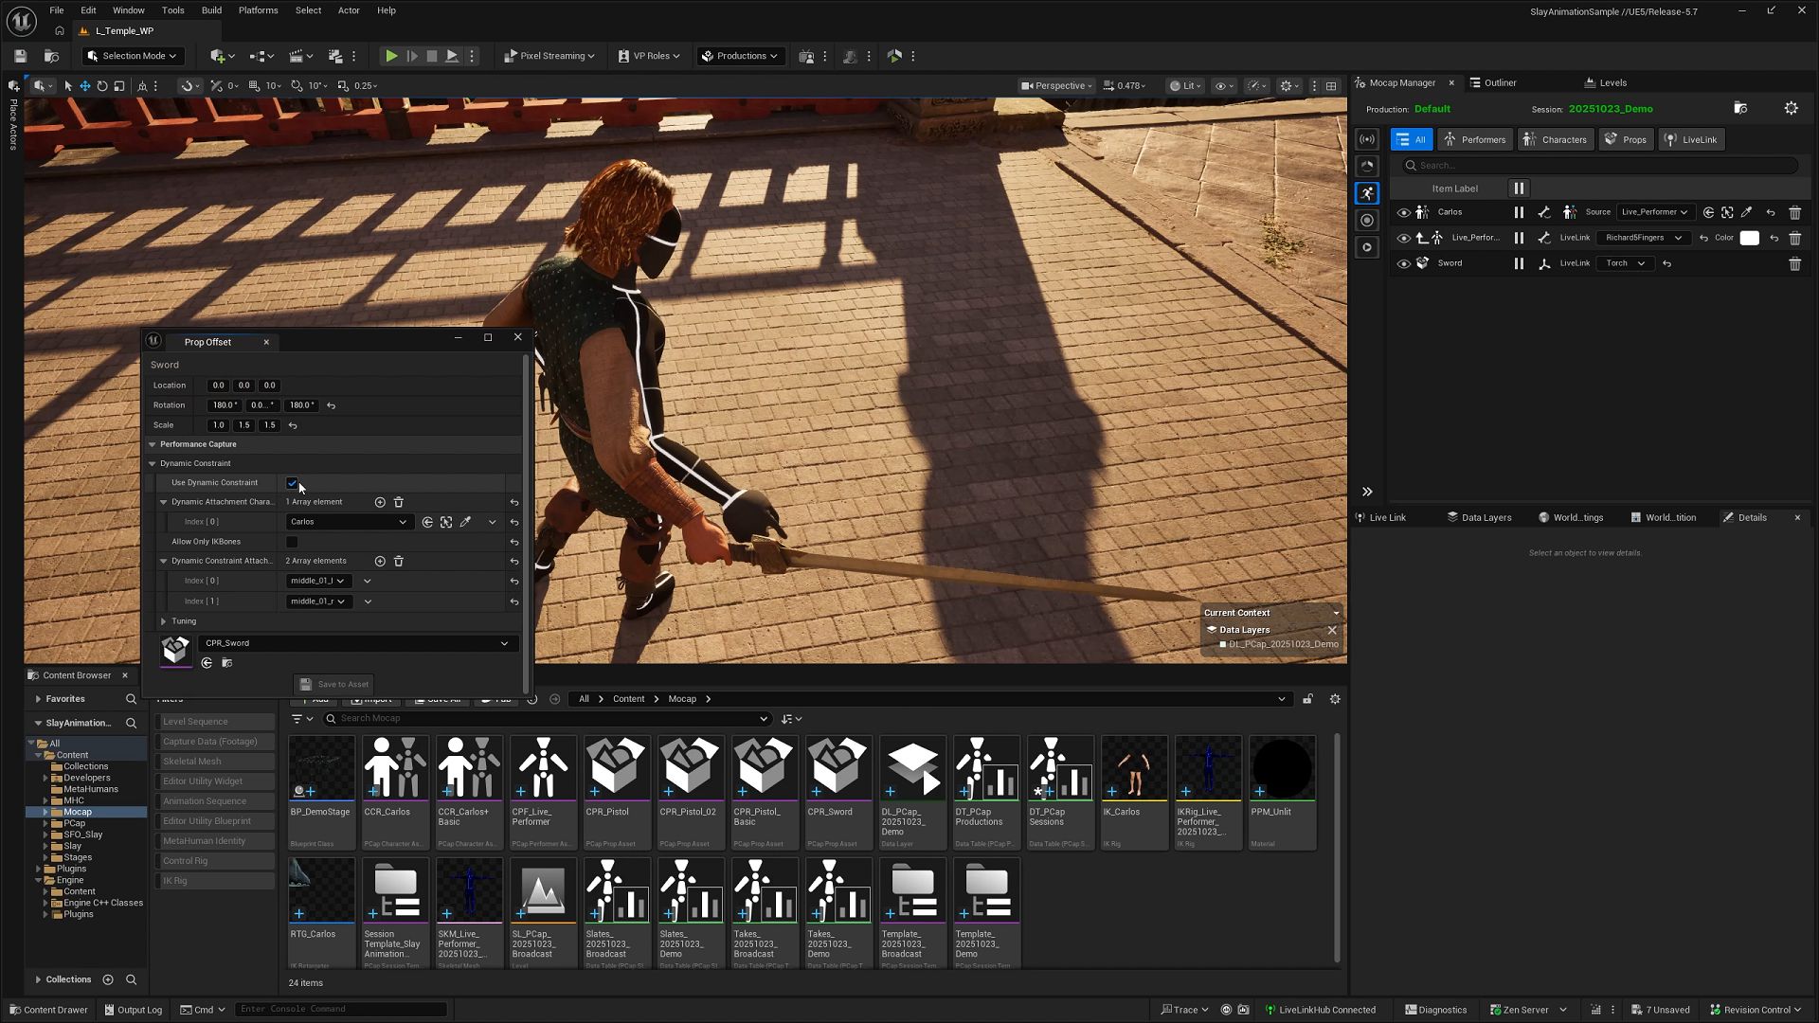Screen dimensions: 1819x1023
Task: Delete the Sword entry with trash icon
Action: click(1795, 263)
